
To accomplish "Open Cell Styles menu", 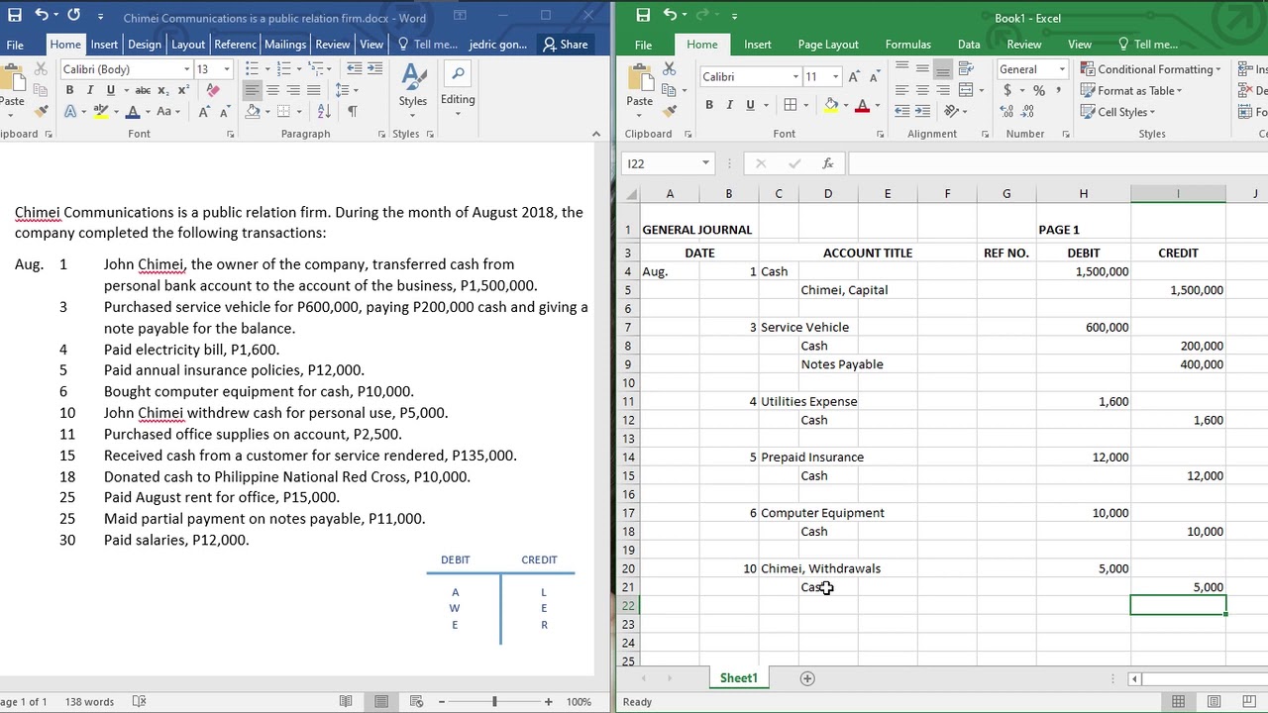I will coord(1118,112).
